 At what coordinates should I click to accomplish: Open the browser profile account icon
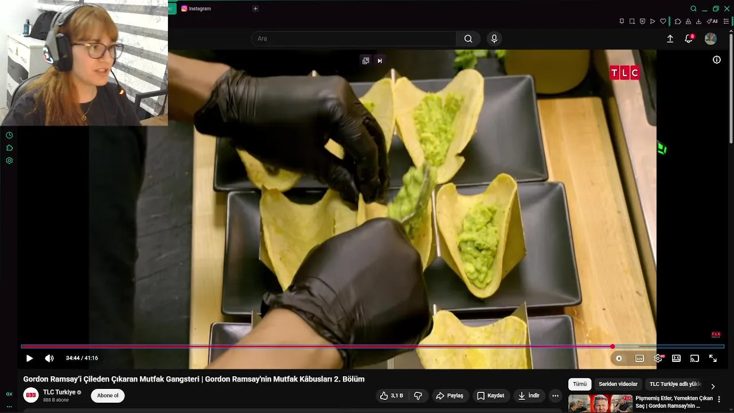click(x=688, y=21)
